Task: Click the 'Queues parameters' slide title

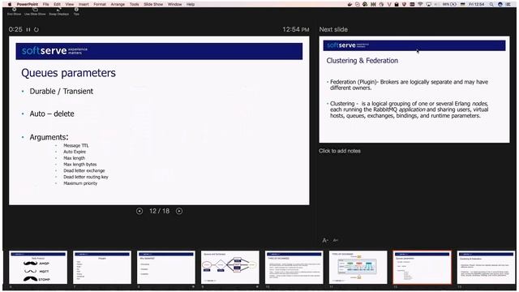Action: [x=68, y=73]
